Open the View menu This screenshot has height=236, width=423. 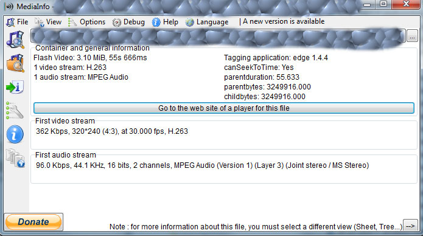point(48,22)
